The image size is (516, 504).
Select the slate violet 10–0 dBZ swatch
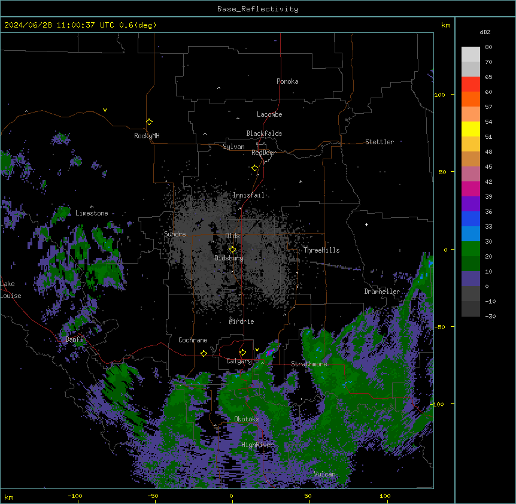tap(471, 279)
